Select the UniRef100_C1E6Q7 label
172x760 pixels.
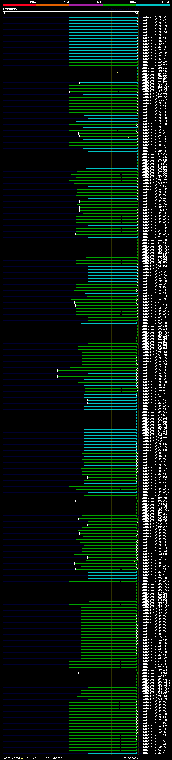point(154,139)
